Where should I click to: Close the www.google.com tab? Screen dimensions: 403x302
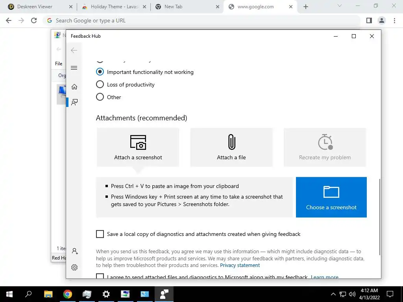291,7
